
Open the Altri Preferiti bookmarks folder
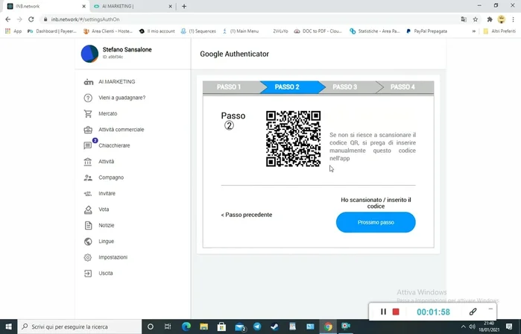[x=499, y=31]
